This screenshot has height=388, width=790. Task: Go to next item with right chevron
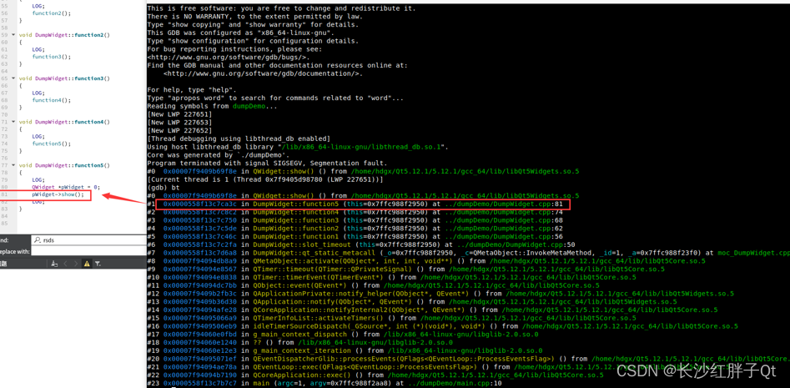76,263
